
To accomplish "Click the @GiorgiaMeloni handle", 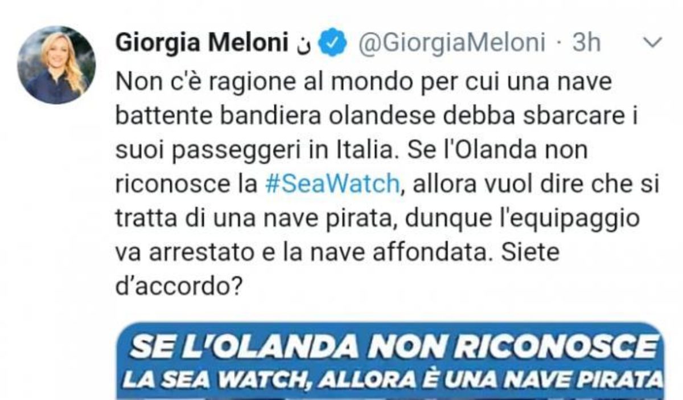I will [450, 43].
